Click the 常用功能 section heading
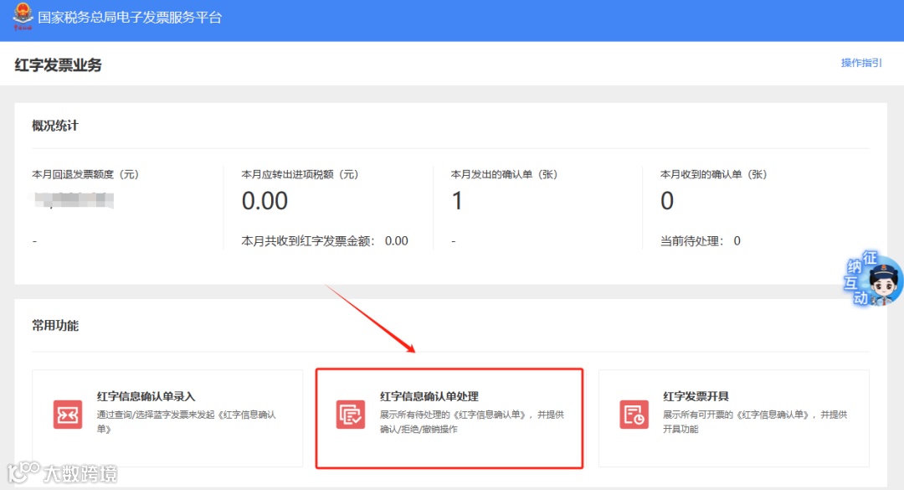 [x=54, y=326]
